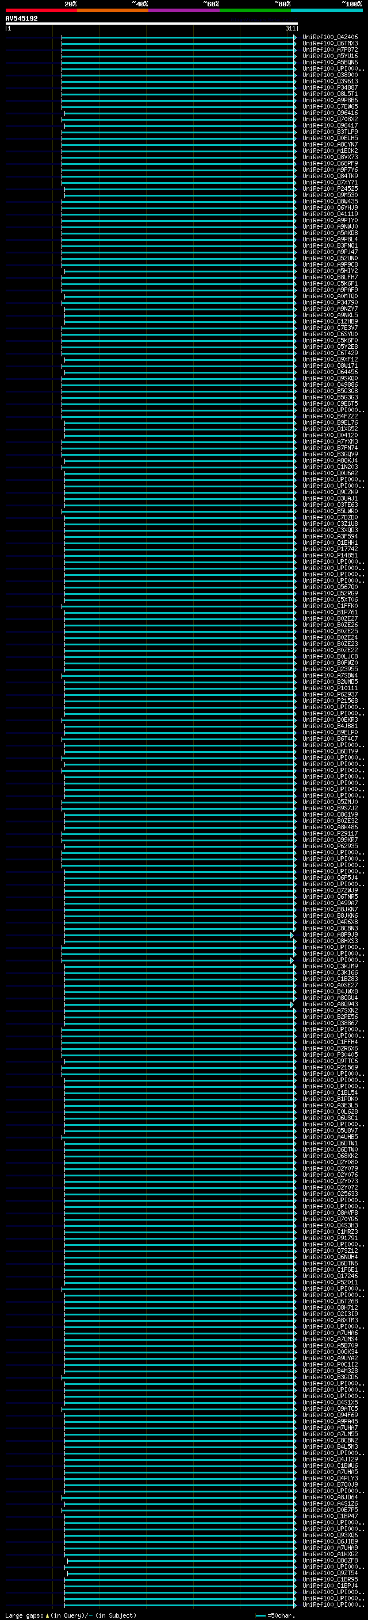Screen dimensions: 368x1620
Task: Select the UniRef100_Q8VX73 label
Action: click(330, 157)
